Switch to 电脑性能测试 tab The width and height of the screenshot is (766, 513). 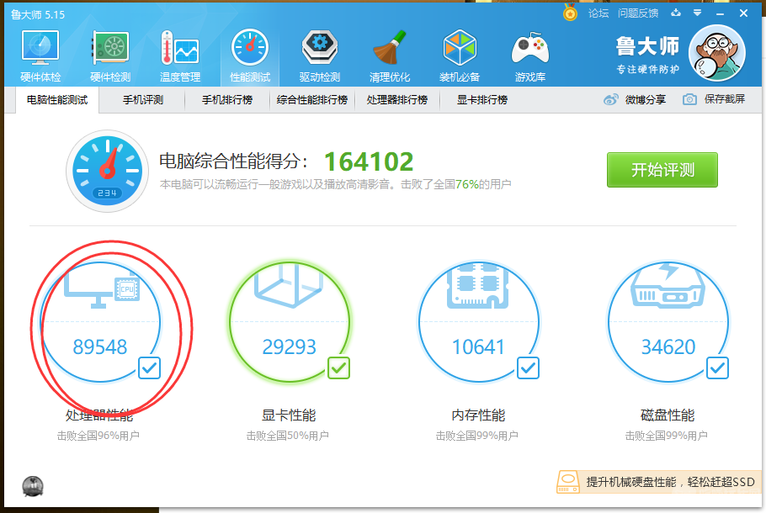pos(57,100)
